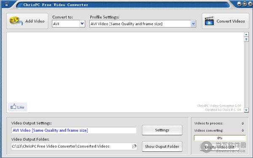The height and width of the screenshot is (158, 253).
Task: Click the 'Videos to process:' label
Action: pyautogui.click(x=209, y=123)
